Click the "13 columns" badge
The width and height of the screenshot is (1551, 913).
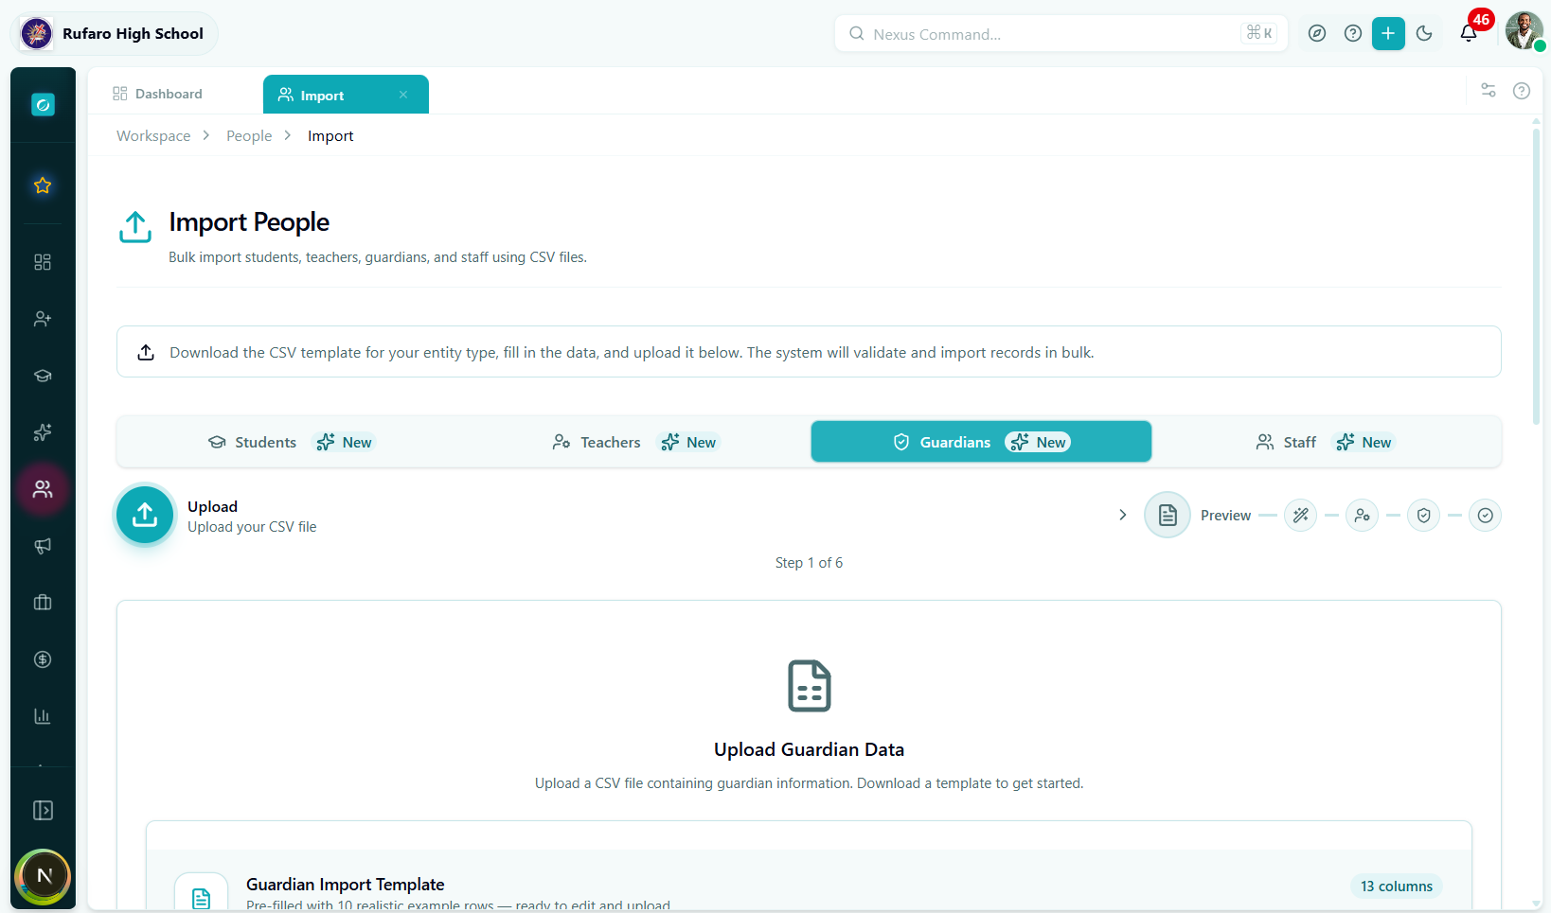click(1397, 887)
